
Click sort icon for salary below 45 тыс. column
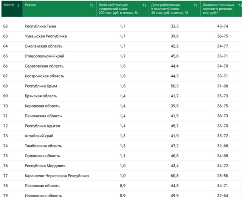(195, 5)
